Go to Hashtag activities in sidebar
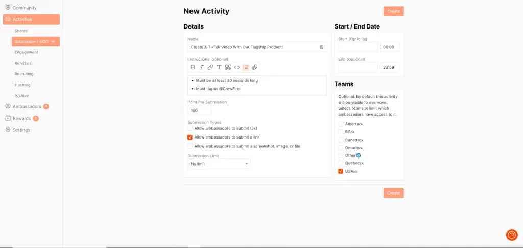 [22, 85]
